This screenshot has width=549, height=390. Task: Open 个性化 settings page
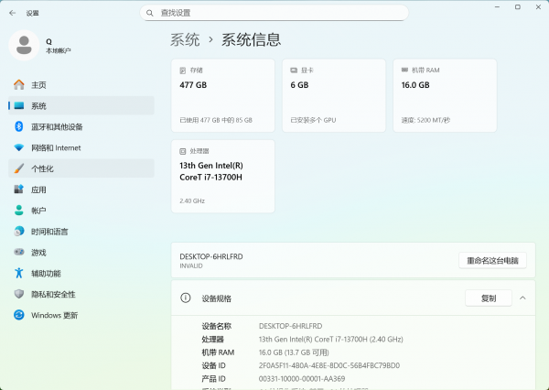tap(81, 168)
